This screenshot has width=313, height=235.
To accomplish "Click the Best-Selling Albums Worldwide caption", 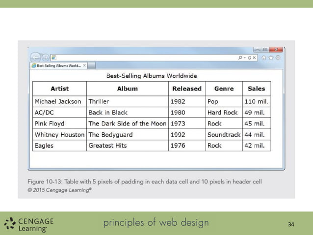I will click(x=152, y=76).
